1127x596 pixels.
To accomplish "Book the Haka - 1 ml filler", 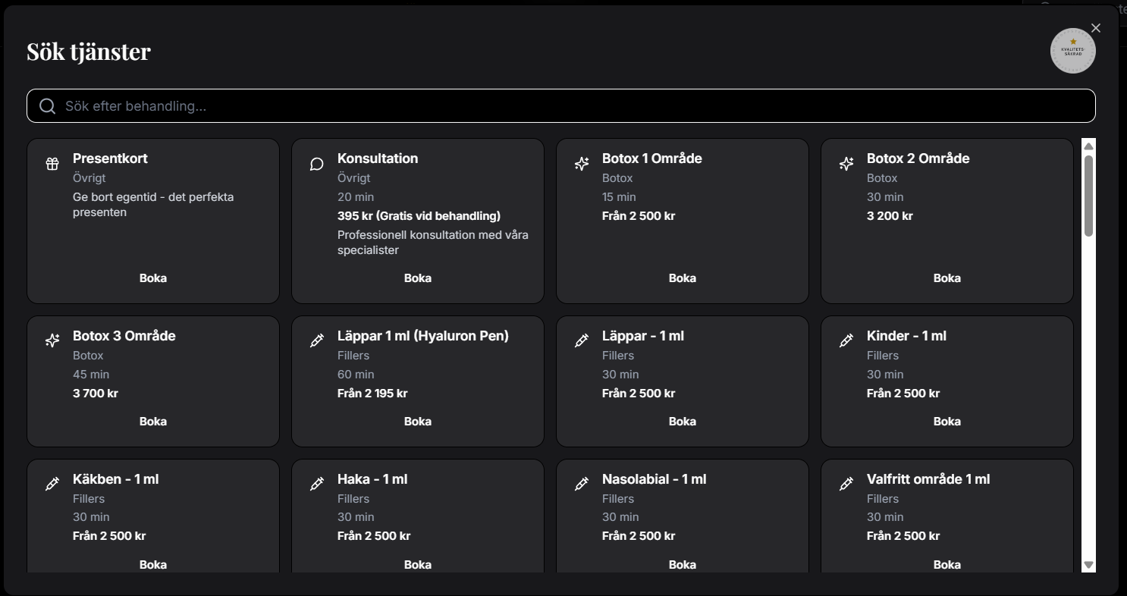I will click(x=418, y=564).
